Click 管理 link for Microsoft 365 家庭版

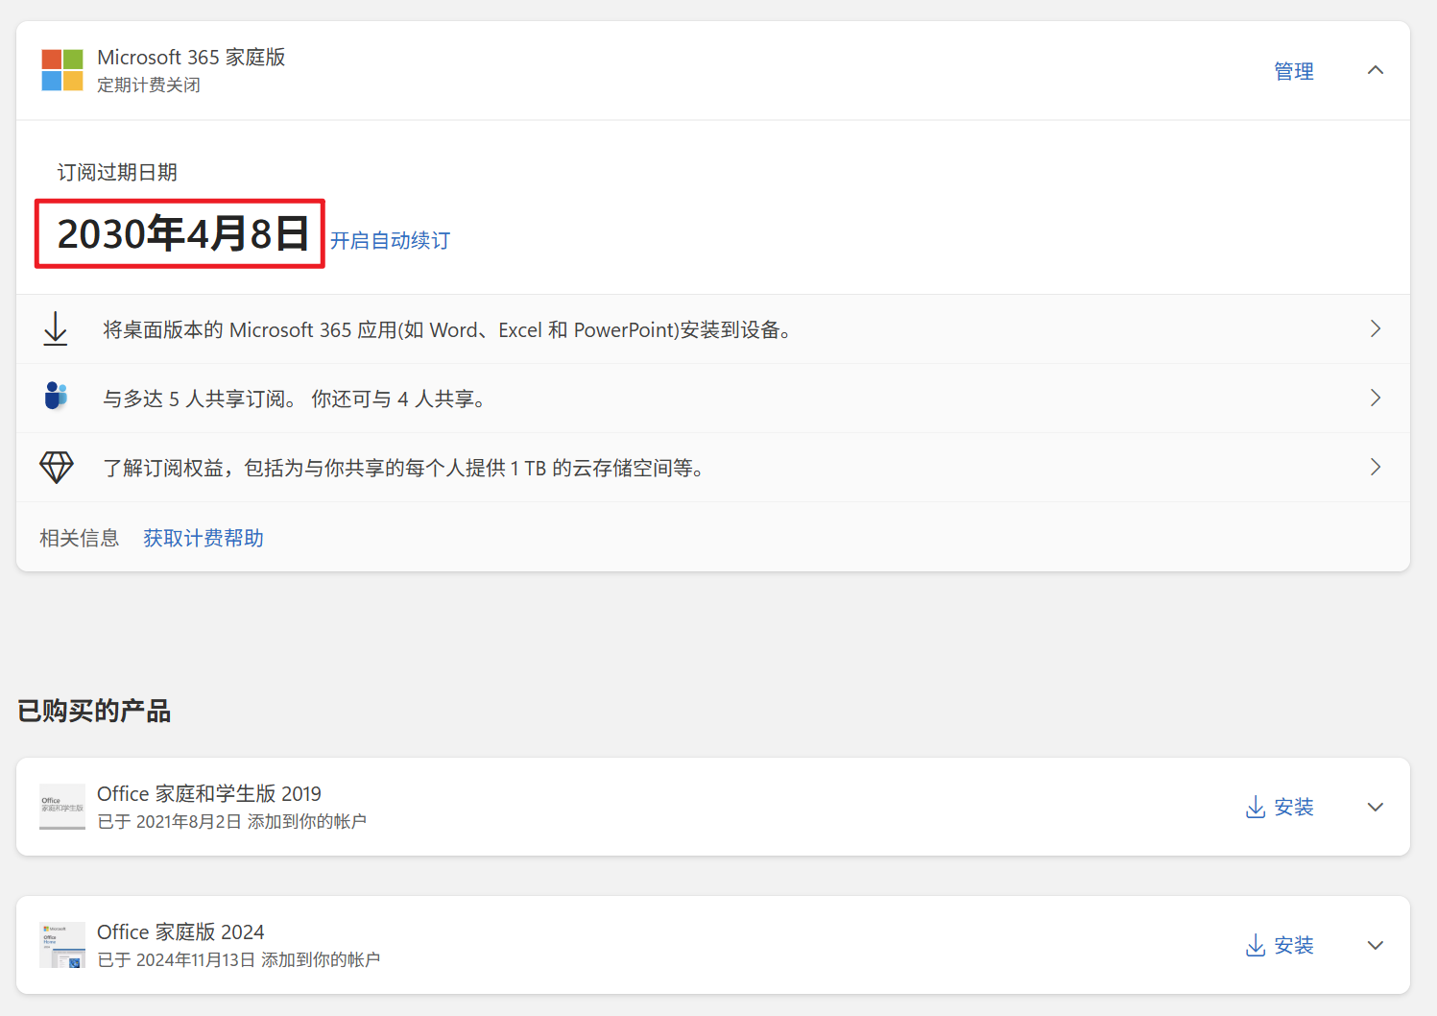click(x=1294, y=71)
